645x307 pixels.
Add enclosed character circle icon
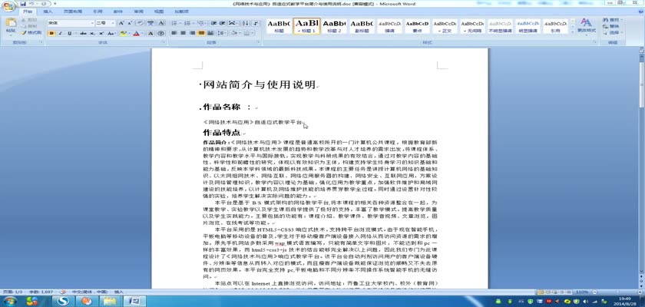(x=160, y=34)
